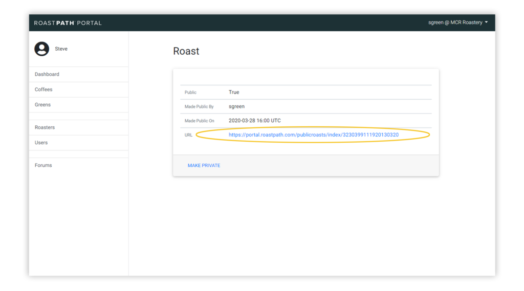Click the date '2020-03-28 16:00 UTC'
524x291 pixels.
coord(255,121)
